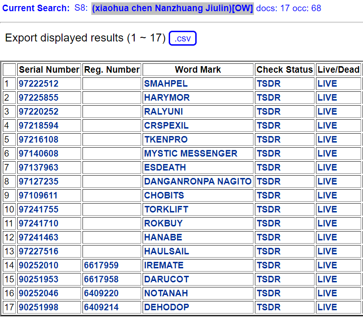The width and height of the screenshot is (363, 321).
Task: Open the HAULSAIL word mark
Action: (x=166, y=251)
